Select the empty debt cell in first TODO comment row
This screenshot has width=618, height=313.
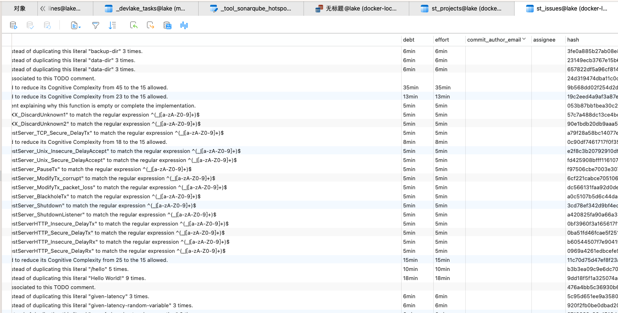pos(417,78)
